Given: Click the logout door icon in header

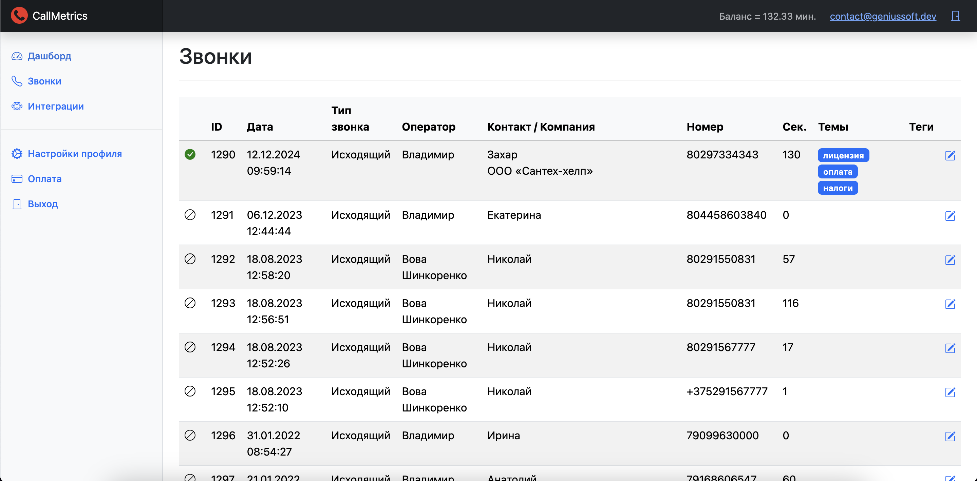Looking at the screenshot, I should click(x=956, y=16).
